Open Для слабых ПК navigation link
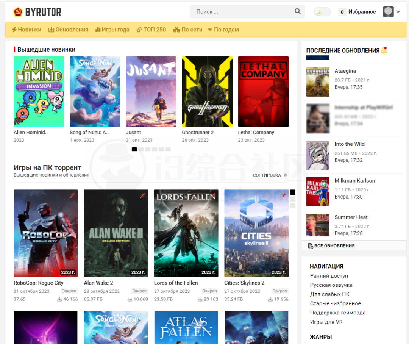 [x=330, y=294]
